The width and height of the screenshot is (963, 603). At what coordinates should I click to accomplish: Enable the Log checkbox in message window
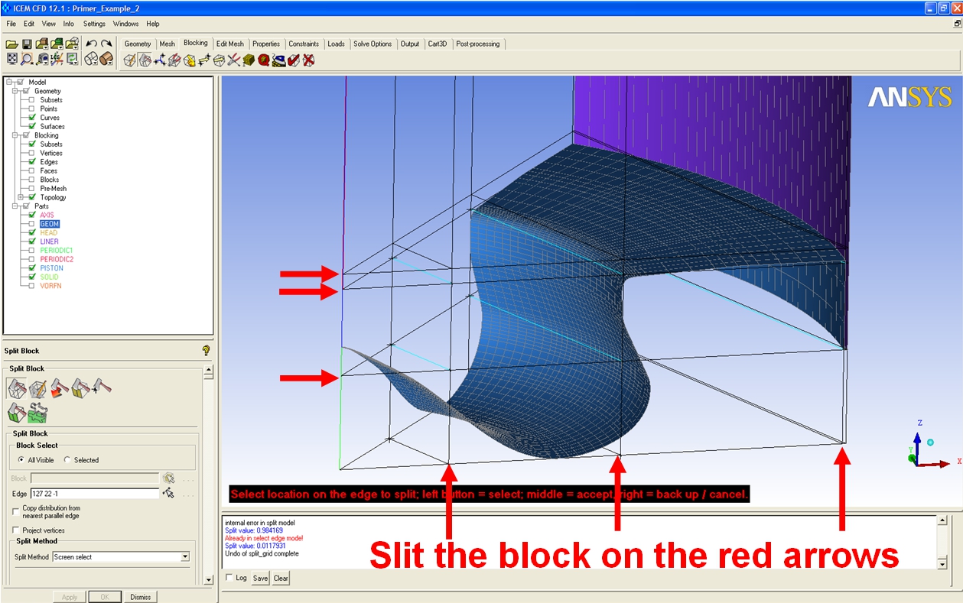[x=230, y=579]
